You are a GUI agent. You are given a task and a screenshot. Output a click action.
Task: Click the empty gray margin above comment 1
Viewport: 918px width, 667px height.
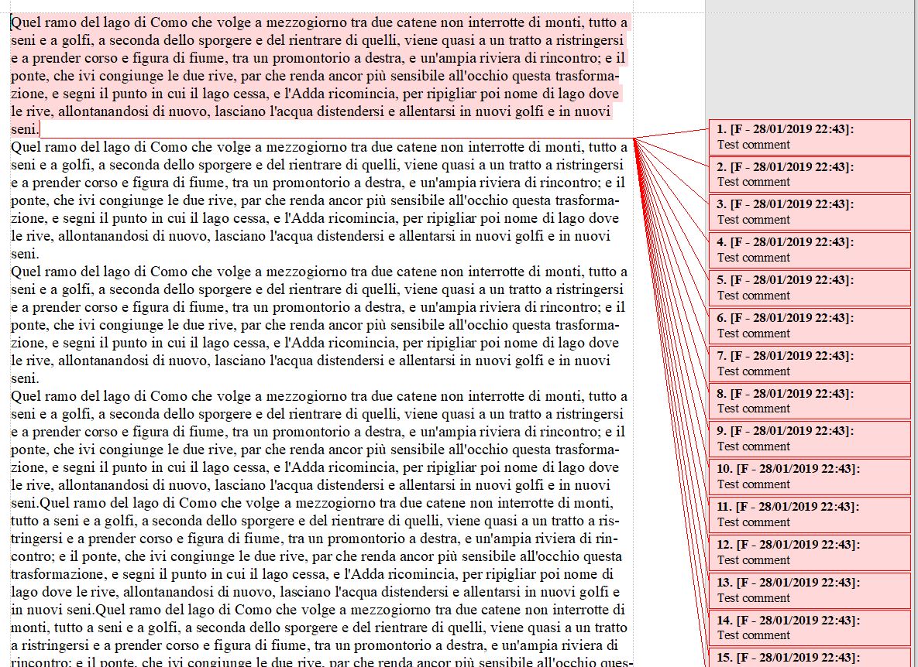pos(810,62)
